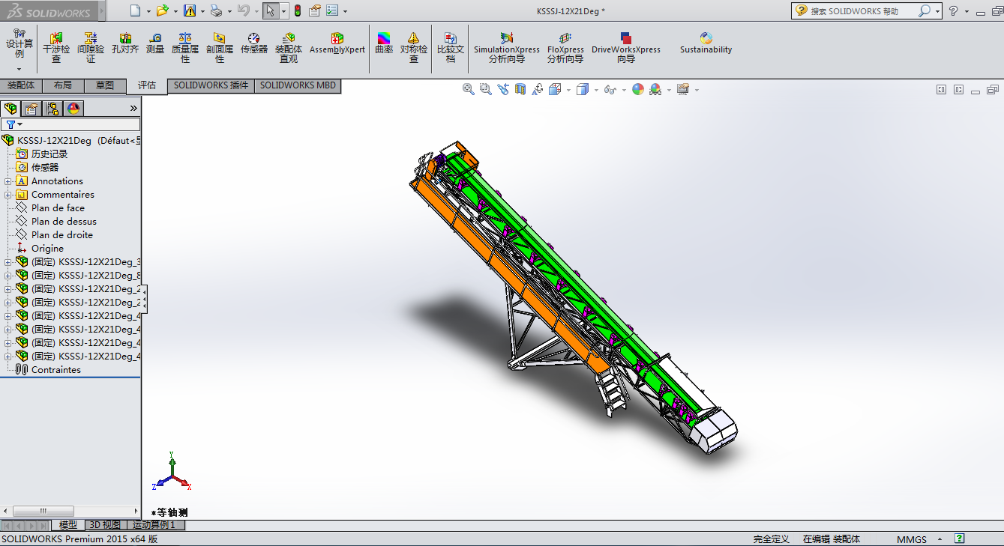The width and height of the screenshot is (1004, 546).
Task: Open 质量属性 mass properties
Action: pos(185,47)
